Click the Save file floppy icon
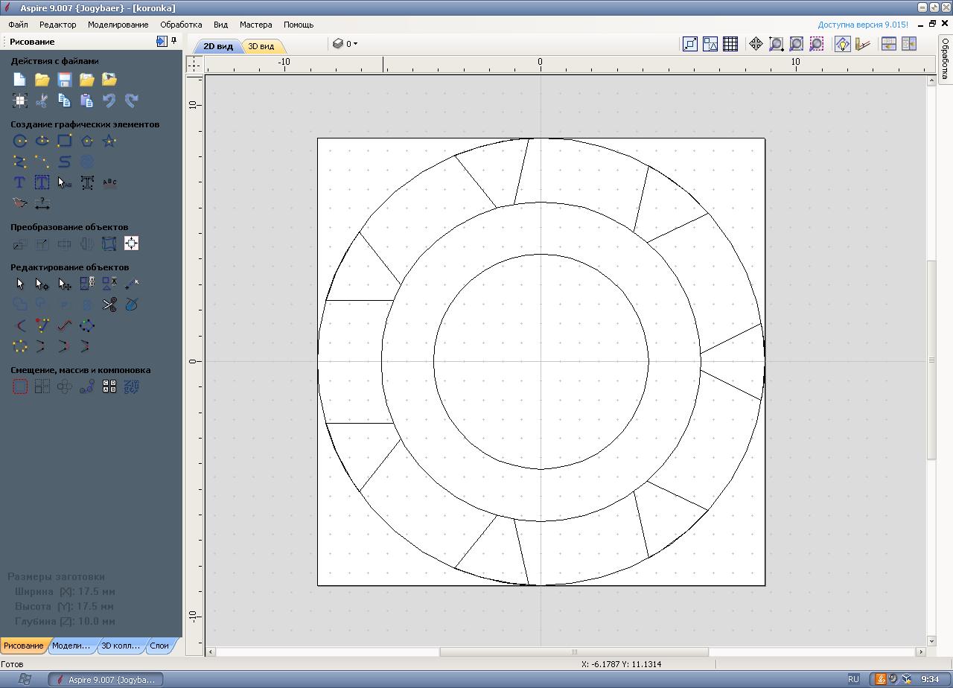This screenshot has height=688, width=953. coord(65,80)
